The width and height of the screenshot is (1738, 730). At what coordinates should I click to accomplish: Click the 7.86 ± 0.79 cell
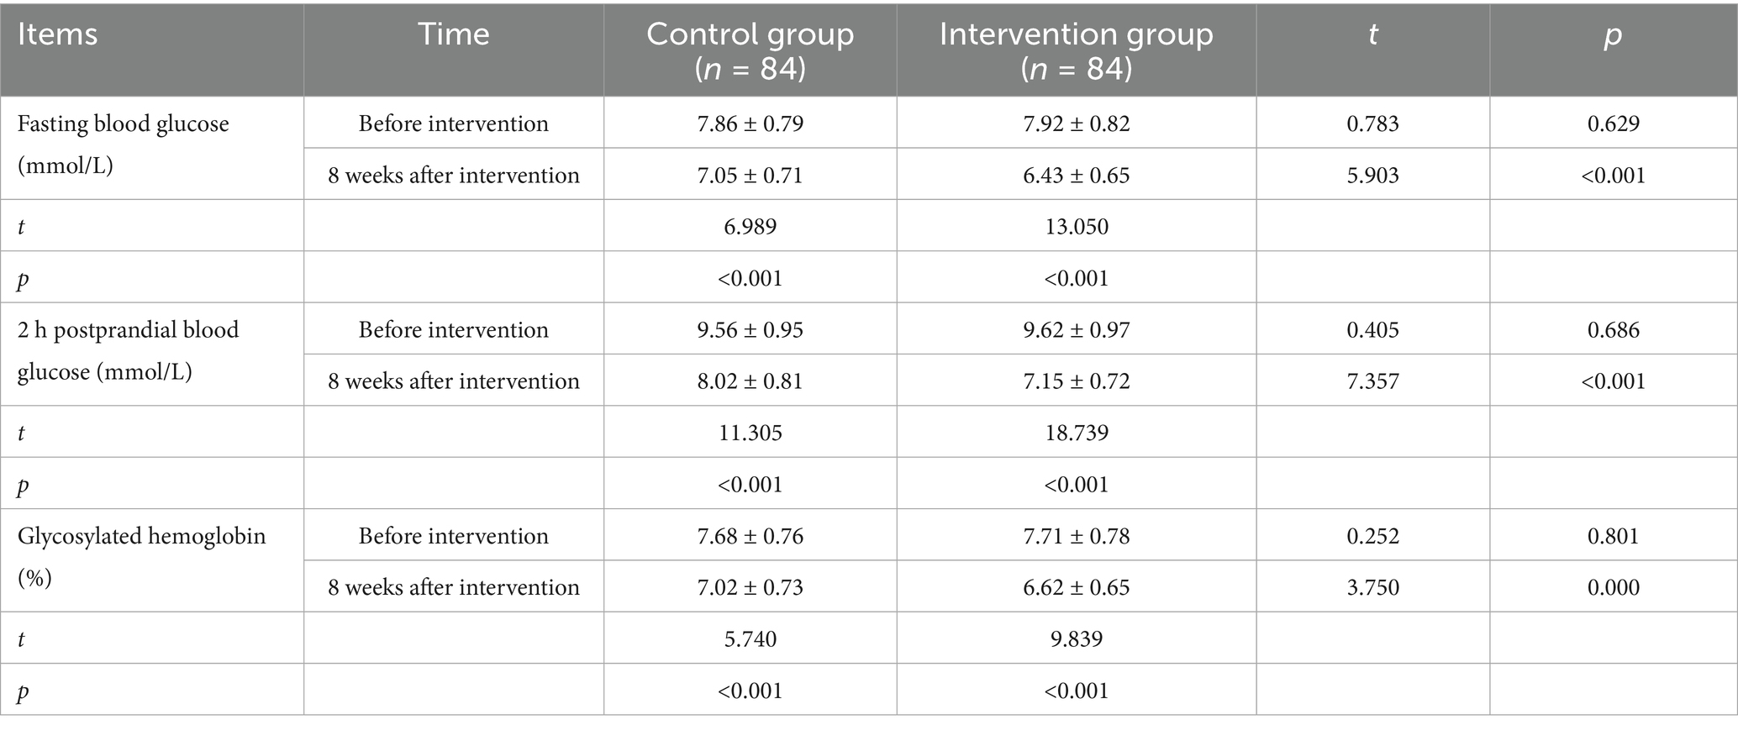click(750, 123)
